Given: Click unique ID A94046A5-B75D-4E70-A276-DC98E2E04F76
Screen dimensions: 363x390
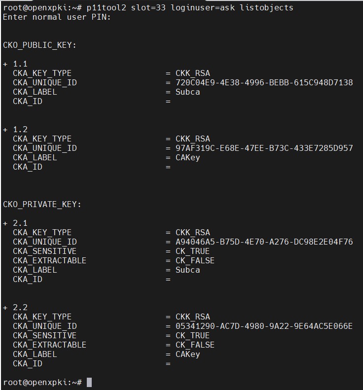Looking at the screenshot, I should coord(264,242).
